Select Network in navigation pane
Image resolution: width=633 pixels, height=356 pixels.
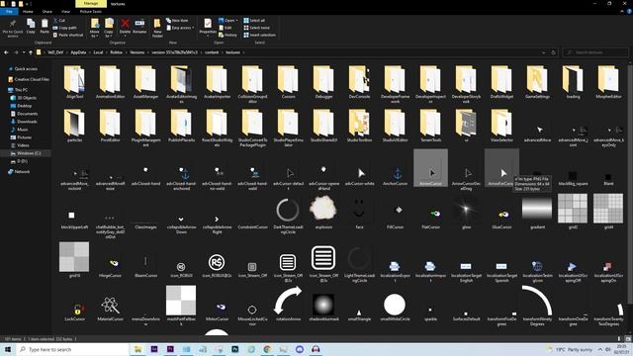19,171
